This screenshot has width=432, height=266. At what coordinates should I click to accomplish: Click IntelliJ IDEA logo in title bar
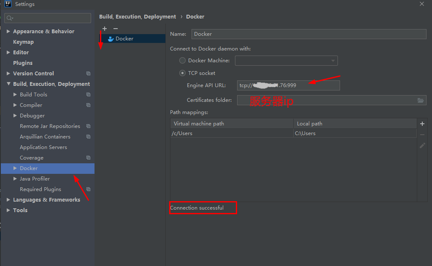(x=8, y=4)
